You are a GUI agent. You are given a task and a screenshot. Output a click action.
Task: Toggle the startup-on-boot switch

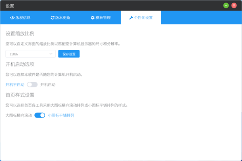click(32, 85)
